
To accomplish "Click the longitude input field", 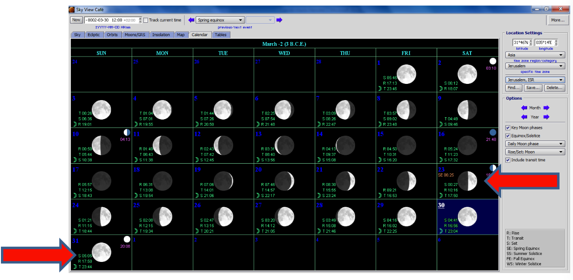I will coord(545,43).
